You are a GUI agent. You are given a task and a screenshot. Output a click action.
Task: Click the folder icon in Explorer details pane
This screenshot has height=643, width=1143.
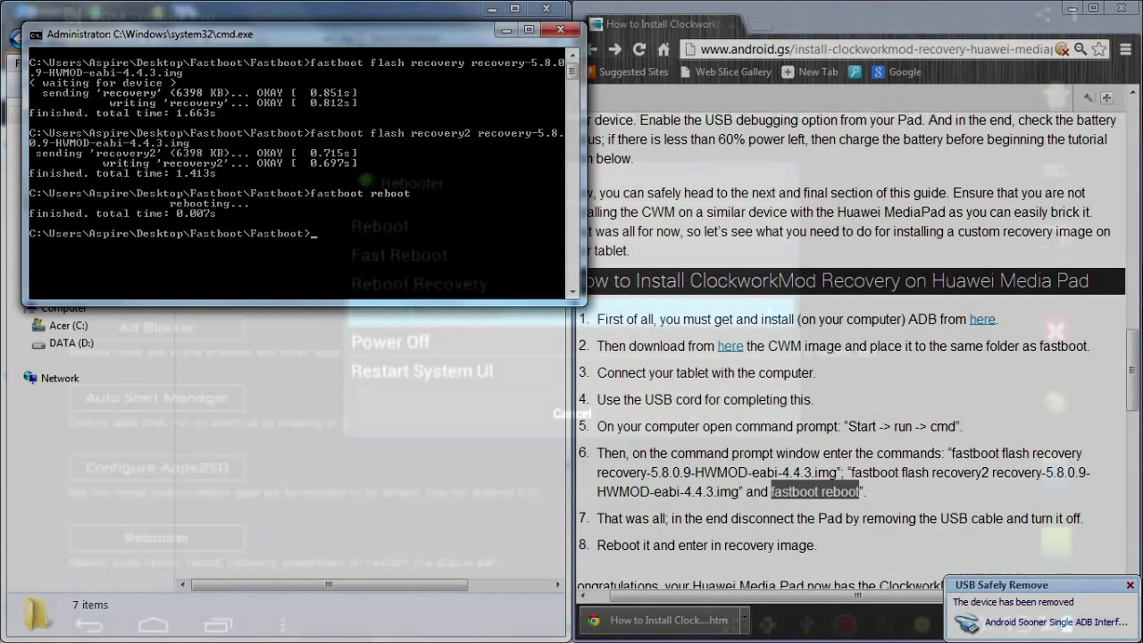click(37, 614)
